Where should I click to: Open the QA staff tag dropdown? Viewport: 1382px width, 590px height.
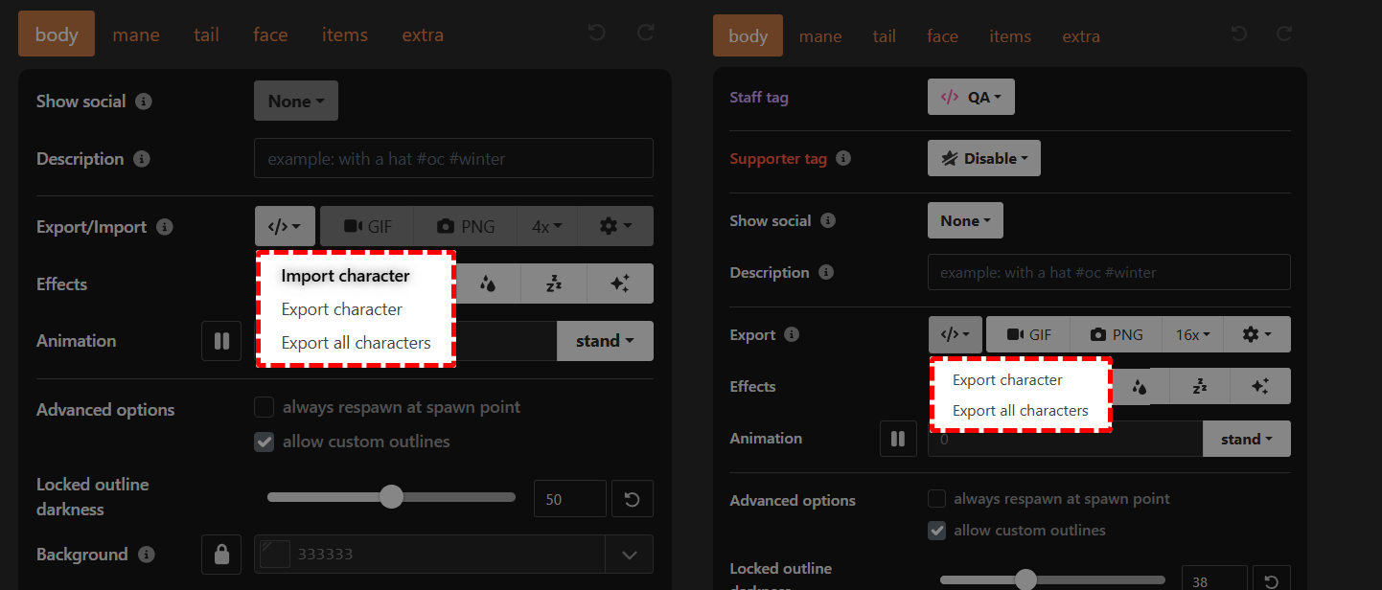971,97
